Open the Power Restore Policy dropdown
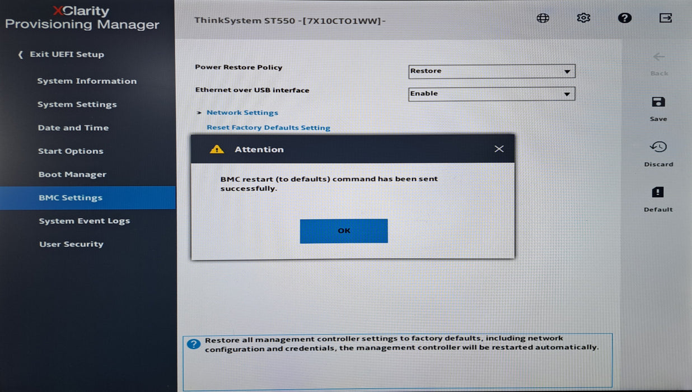 click(x=492, y=71)
